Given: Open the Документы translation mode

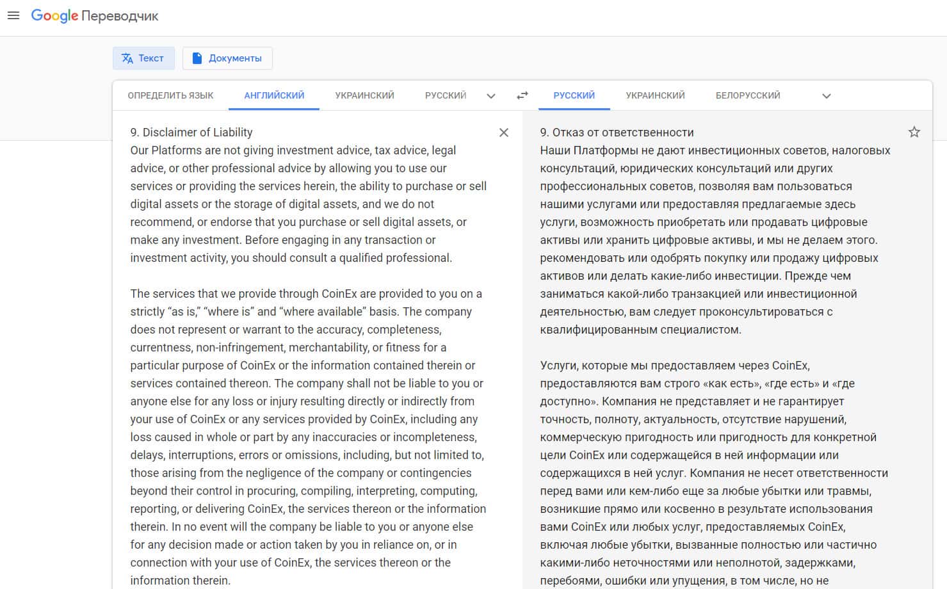Looking at the screenshot, I should tap(227, 58).
